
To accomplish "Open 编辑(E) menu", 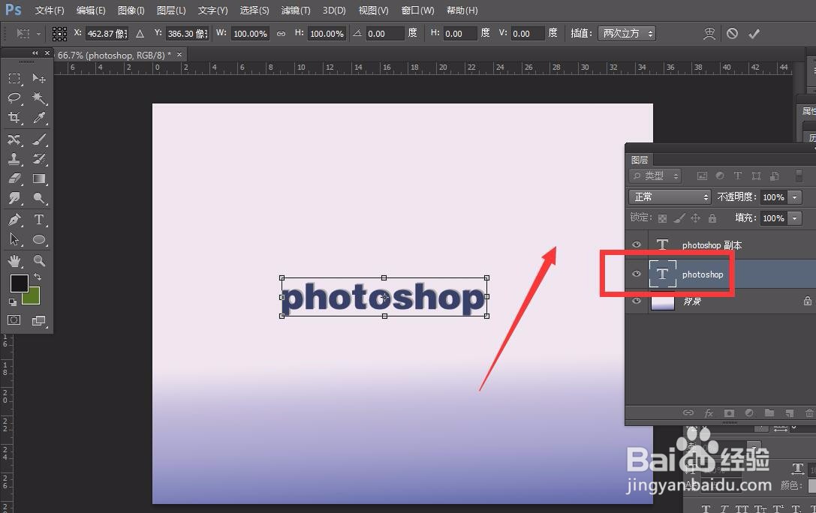I will pos(91,10).
